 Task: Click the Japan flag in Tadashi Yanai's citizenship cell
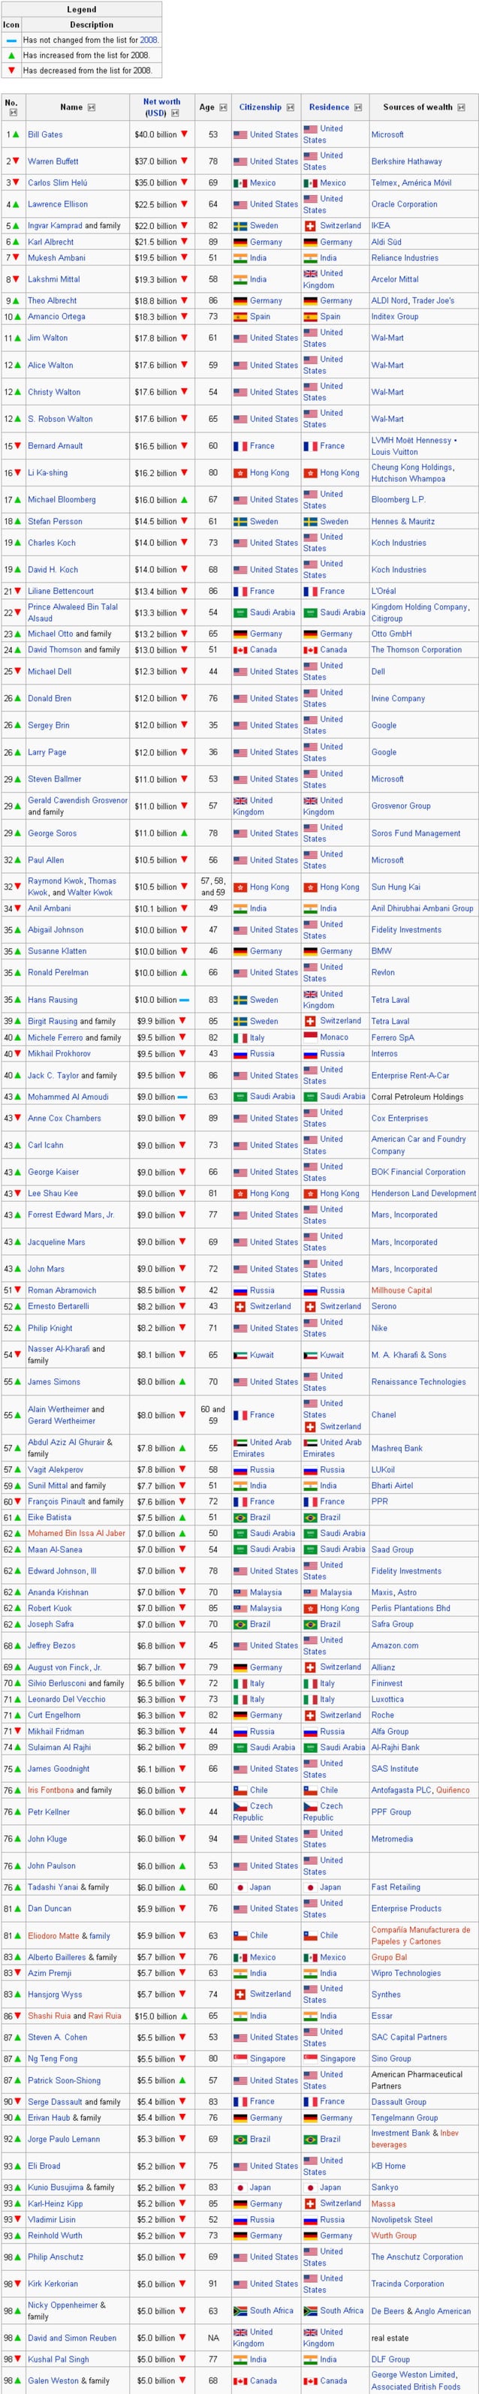[x=240, y=1887]
